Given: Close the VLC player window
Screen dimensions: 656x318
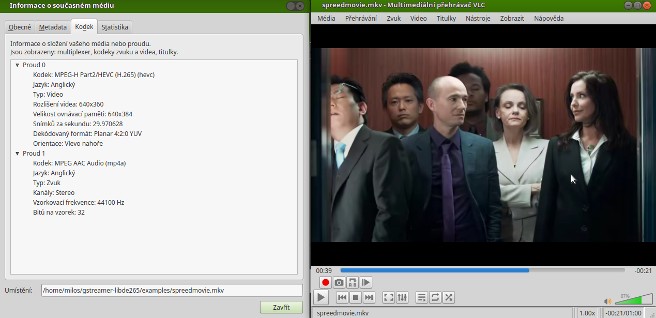Looking at the screenshot, I should click(x=647, y=6).
